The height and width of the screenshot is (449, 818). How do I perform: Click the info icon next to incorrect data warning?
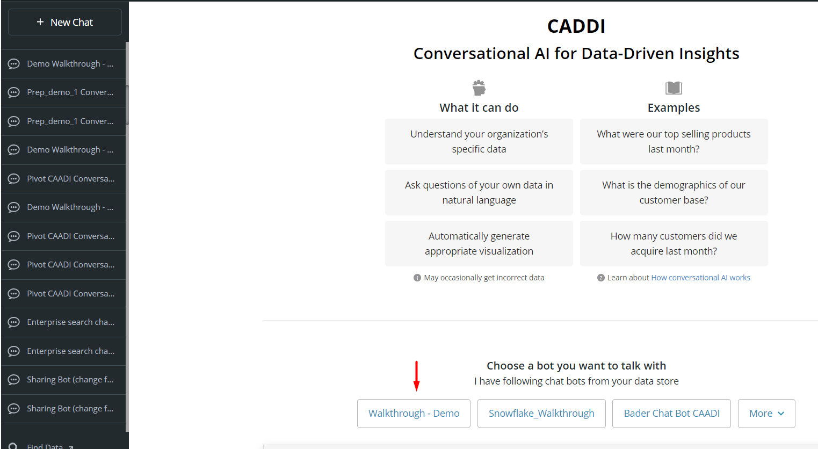click(417, 278)
